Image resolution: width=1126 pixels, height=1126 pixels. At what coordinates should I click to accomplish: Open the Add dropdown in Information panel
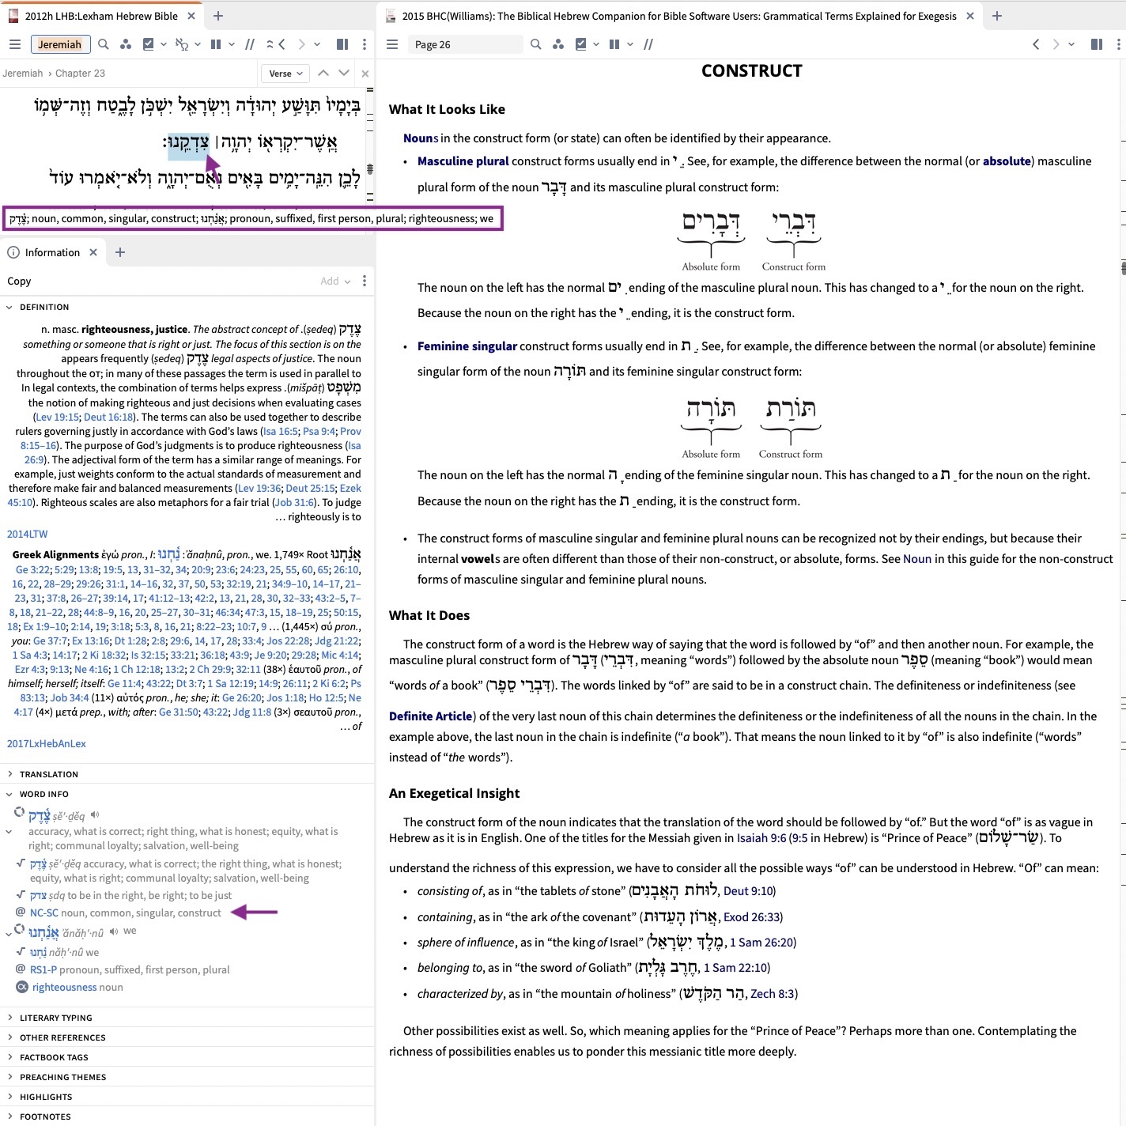[335, 281]
